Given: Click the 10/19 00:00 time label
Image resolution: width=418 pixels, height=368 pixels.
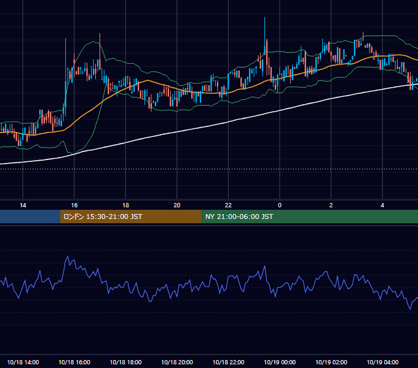Looking at the screenshot, I should [280, 362].
